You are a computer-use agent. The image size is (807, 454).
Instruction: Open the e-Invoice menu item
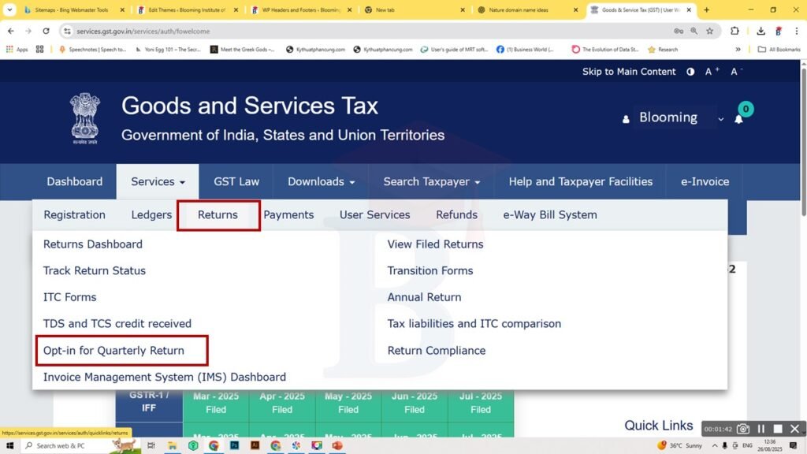click(x=705, y=182)
